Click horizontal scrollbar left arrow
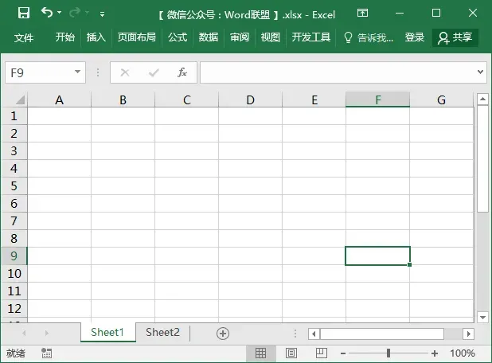This screenshot has height=363, width=492. [314, 334]
